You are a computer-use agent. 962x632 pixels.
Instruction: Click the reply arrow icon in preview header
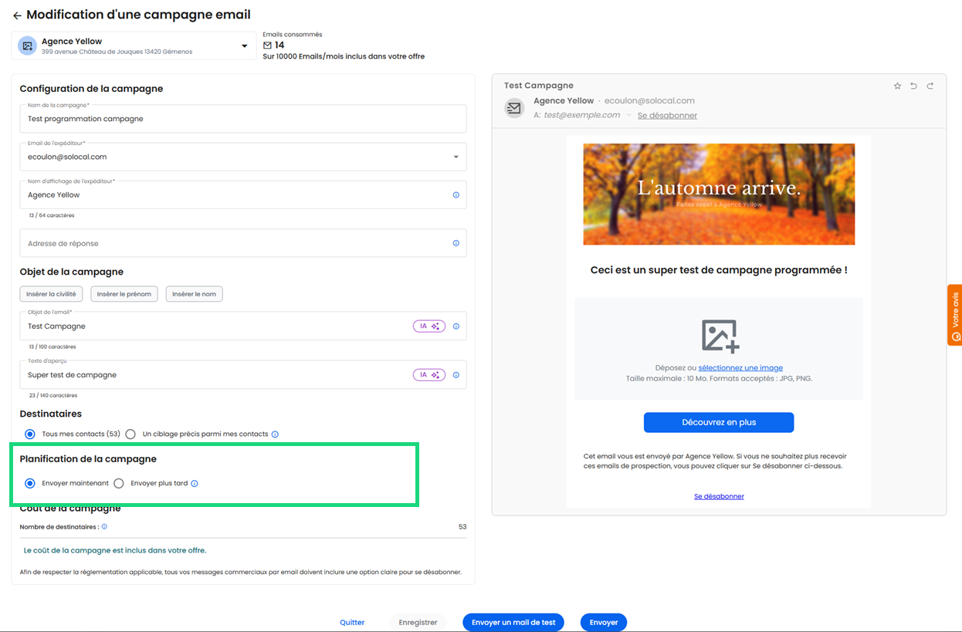tap(913, 86)
